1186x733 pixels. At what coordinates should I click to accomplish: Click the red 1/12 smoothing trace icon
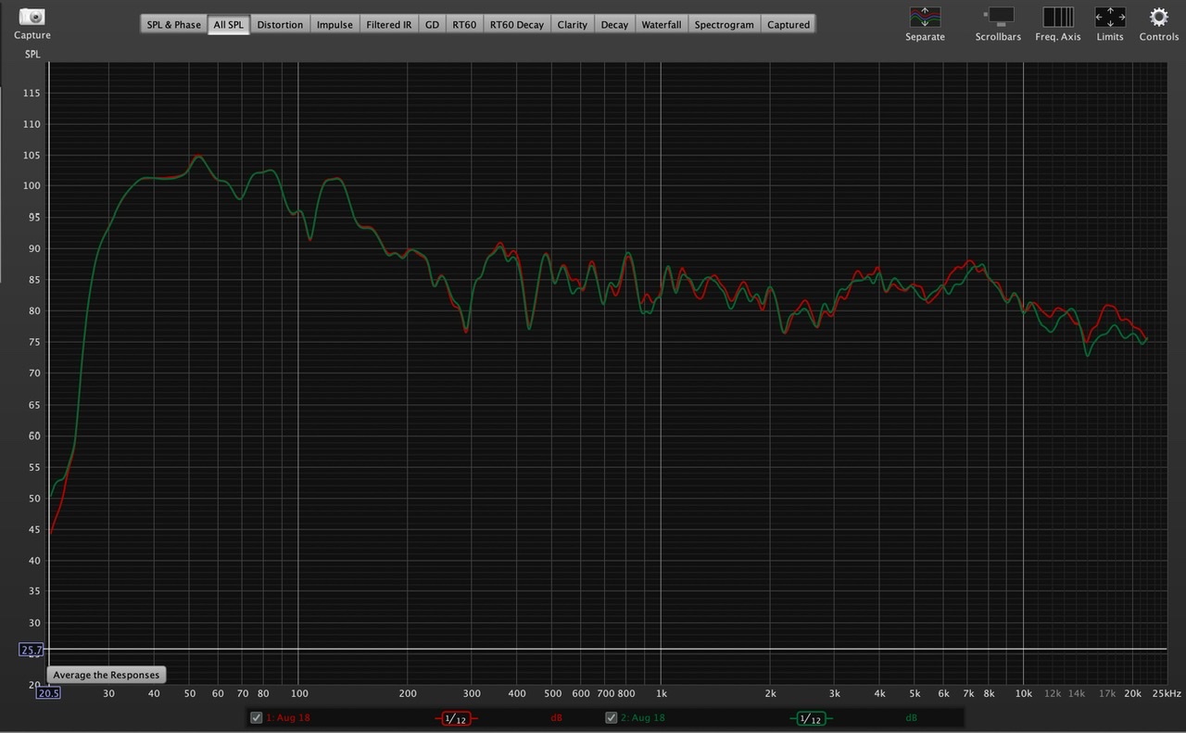[x=455, y=718]
